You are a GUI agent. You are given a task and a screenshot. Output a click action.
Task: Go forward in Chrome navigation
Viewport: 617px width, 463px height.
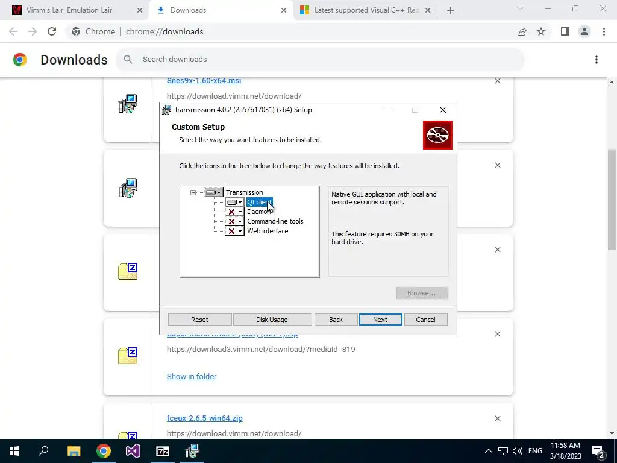[33, 31]
